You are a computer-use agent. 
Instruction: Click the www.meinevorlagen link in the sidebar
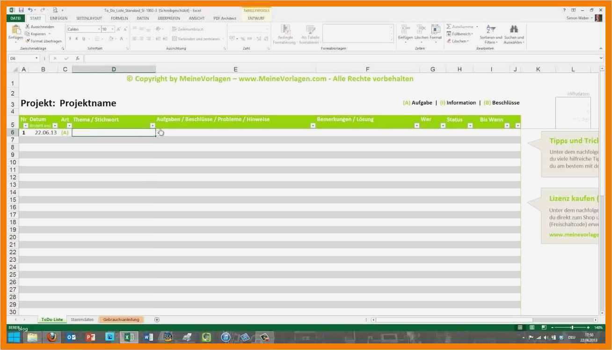coord(574,234)
